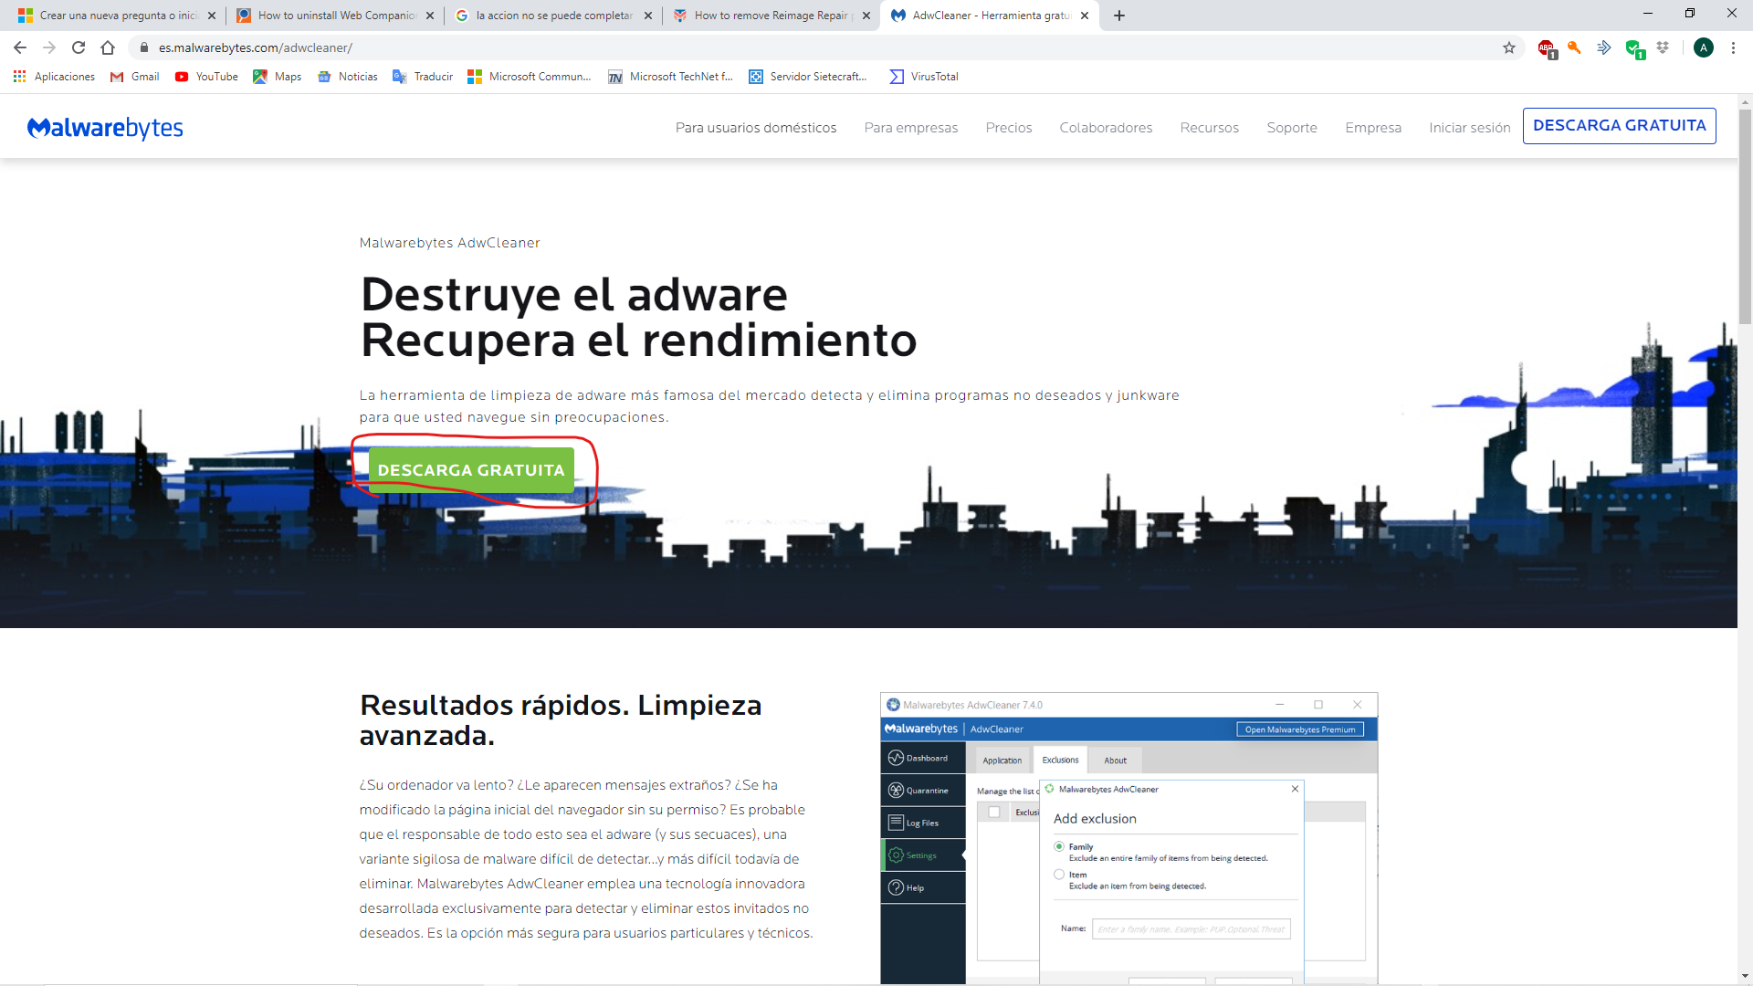Open the Noticias bookmark
Viewport: 1753px width, 986px height.
coord(348,77)
